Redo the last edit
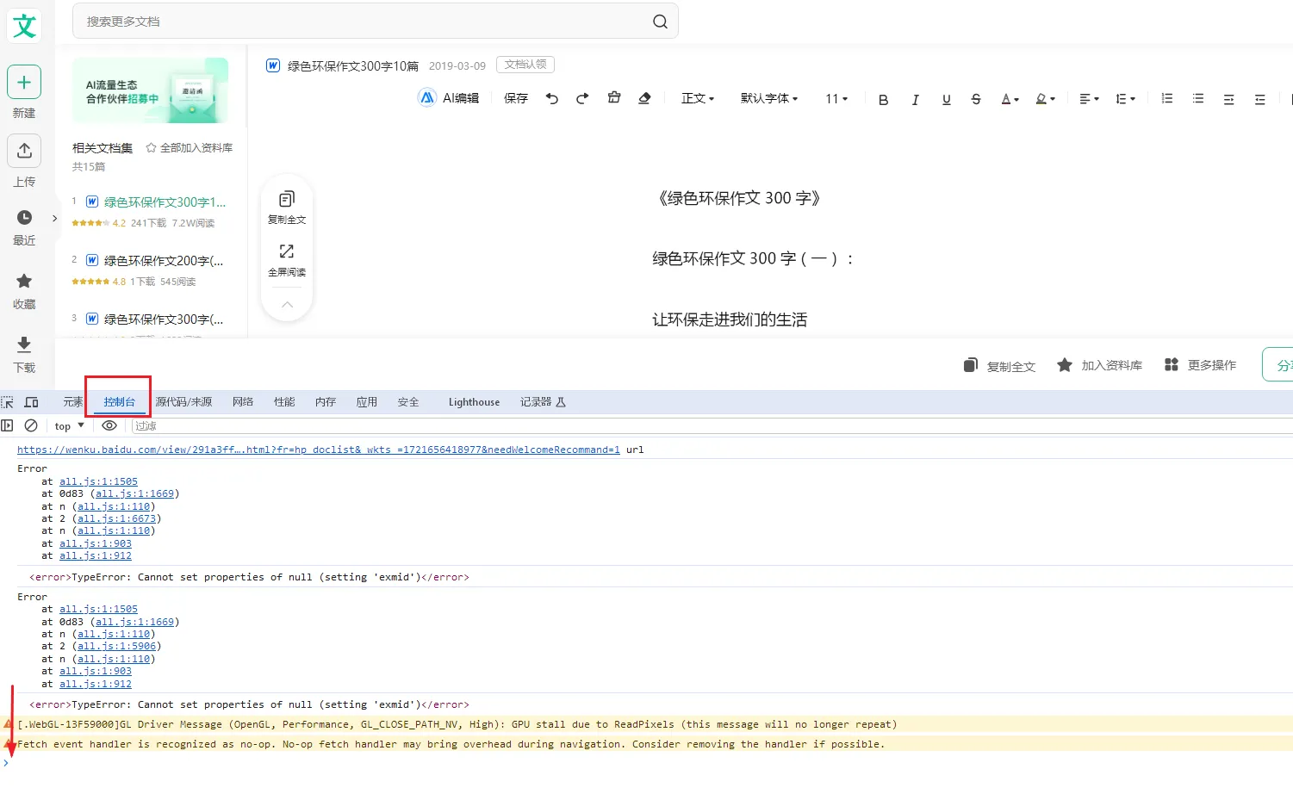 582,98
